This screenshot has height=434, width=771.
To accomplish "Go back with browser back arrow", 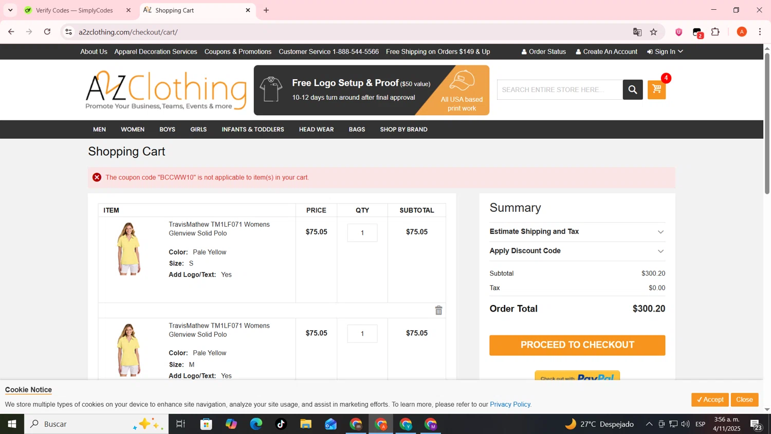I will (x=11, y=32).
